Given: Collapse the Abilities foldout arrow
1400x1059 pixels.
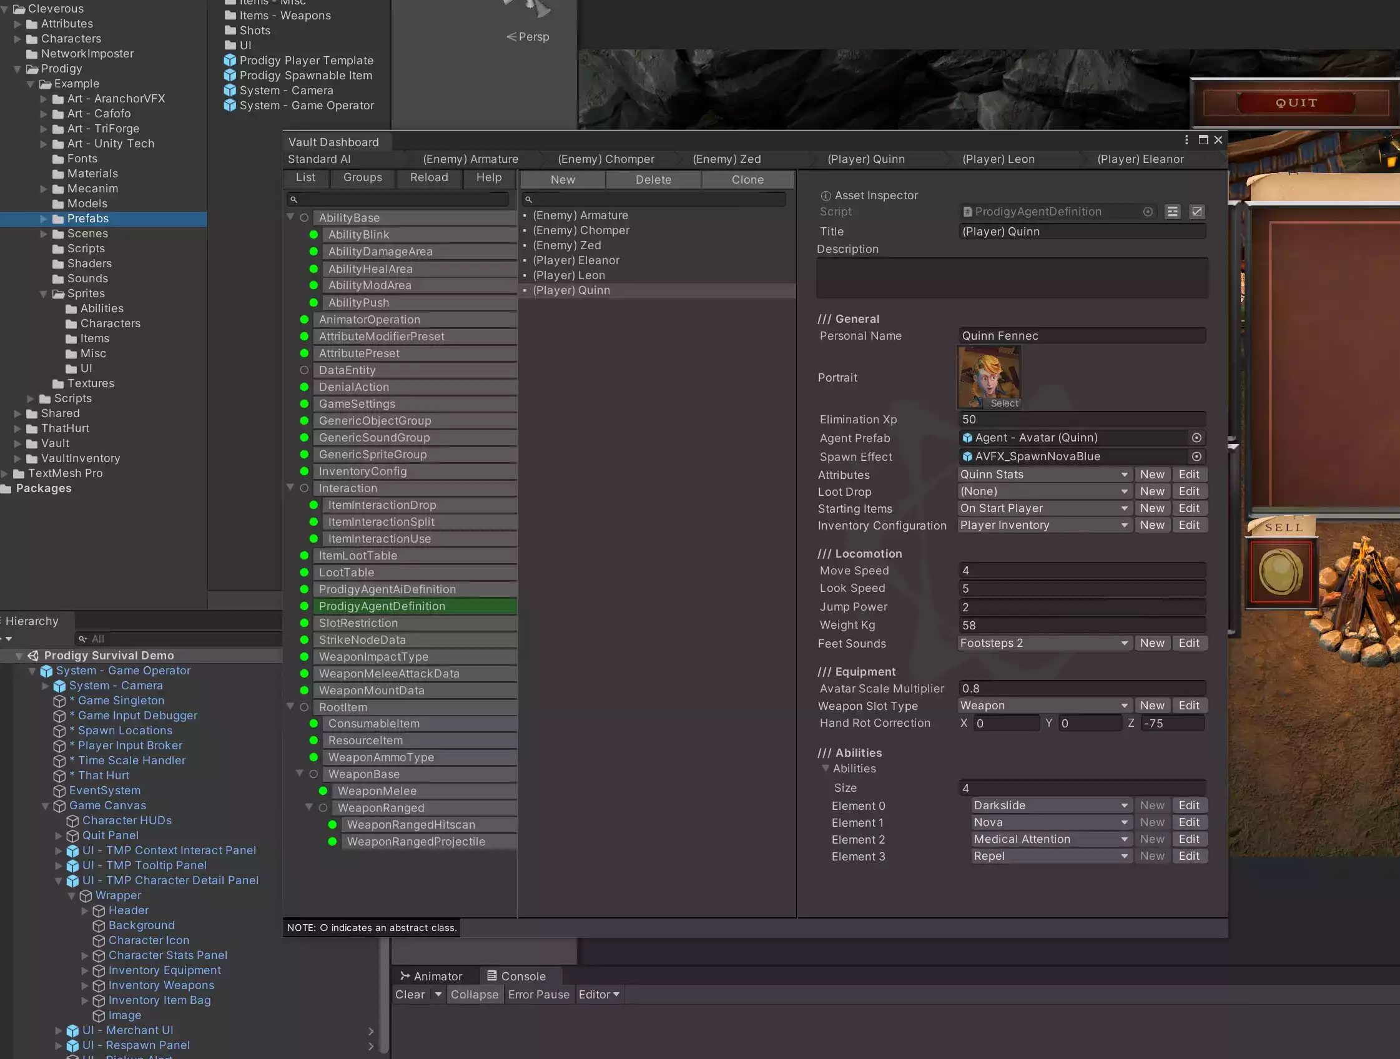Looking at the screenshot, I should [x=826, y=769].
